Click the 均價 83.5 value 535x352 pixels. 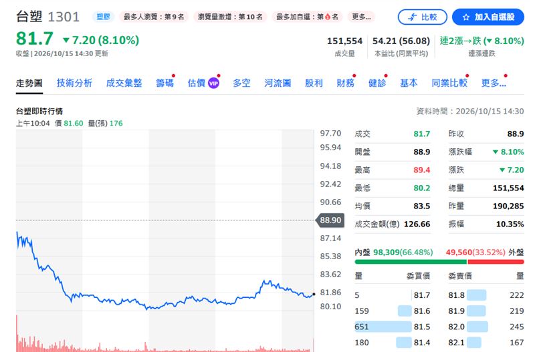(422, 206)
